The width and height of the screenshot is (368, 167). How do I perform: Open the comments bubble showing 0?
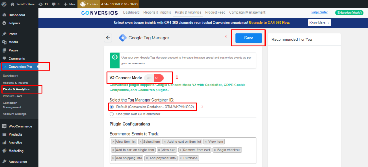point(56,4)
